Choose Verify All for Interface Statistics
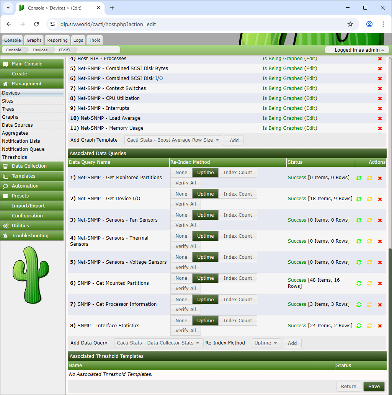392x395 pixels. tap(185, 331)
